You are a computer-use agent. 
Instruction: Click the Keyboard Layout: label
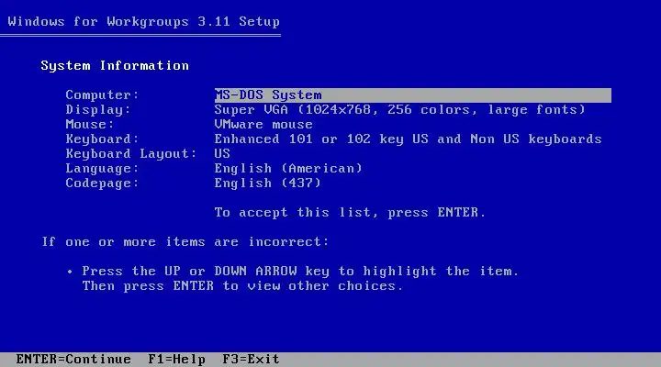click(x=131, y=154)
